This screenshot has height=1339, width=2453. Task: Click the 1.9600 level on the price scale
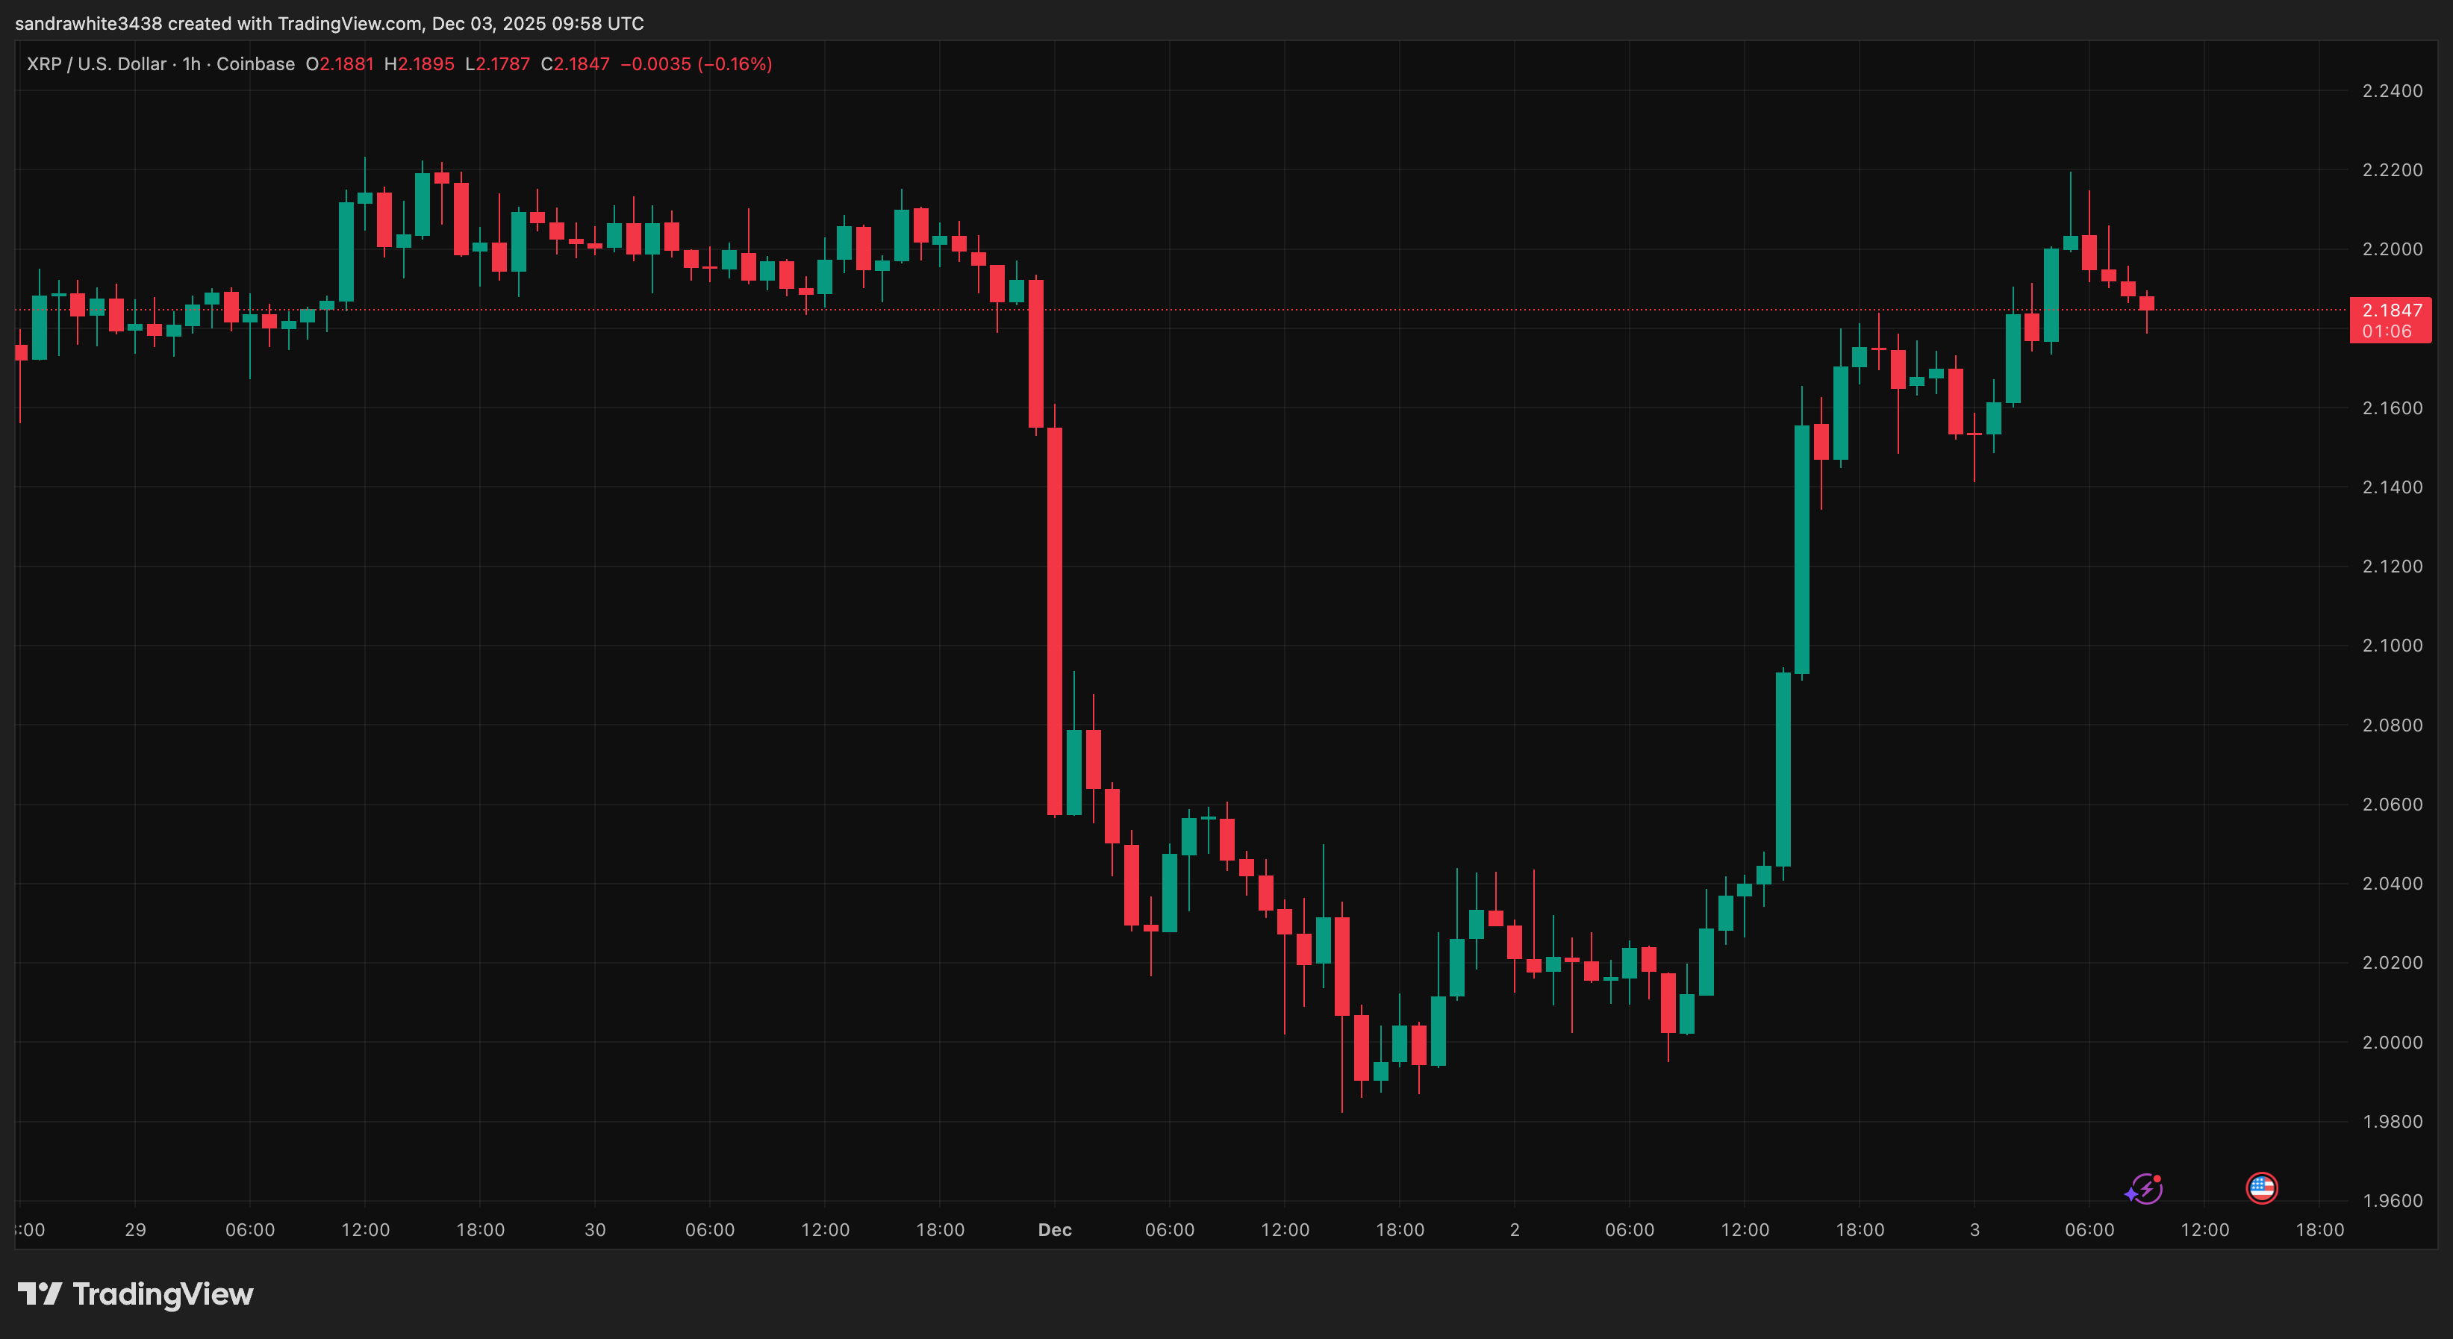(2392, 1200)
